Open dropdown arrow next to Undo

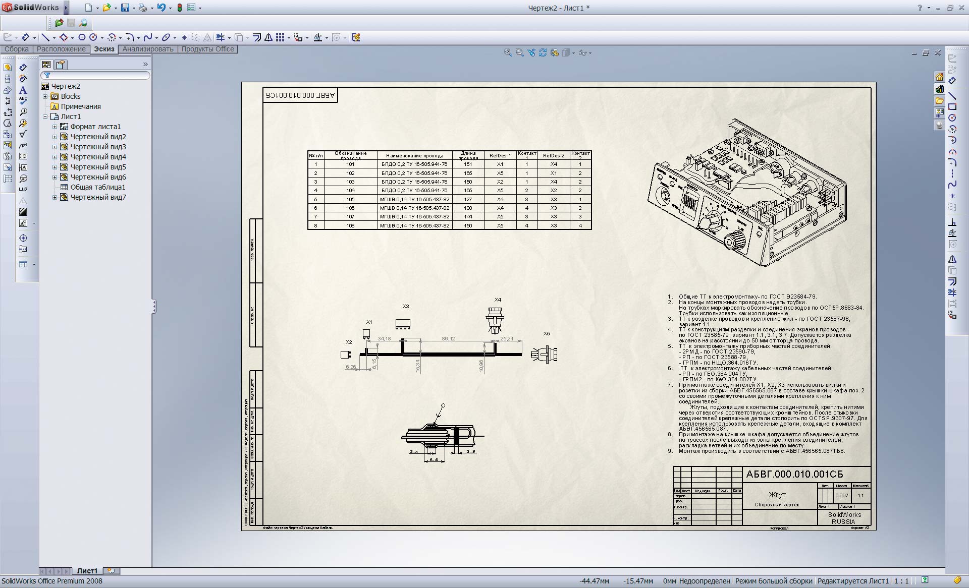click(x=170, y=8)
